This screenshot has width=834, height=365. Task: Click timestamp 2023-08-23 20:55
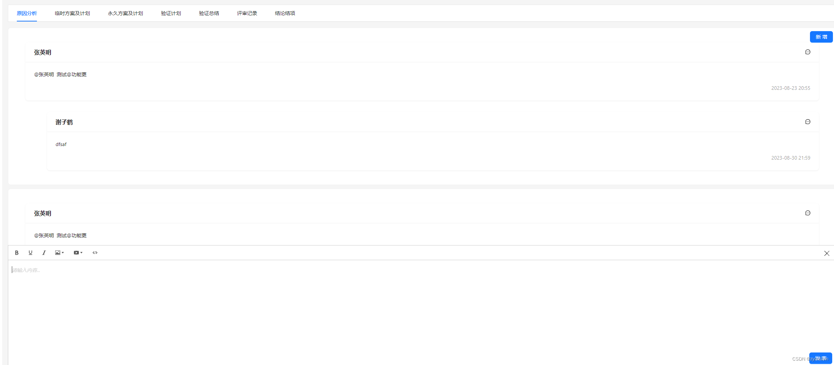(791, 88)
